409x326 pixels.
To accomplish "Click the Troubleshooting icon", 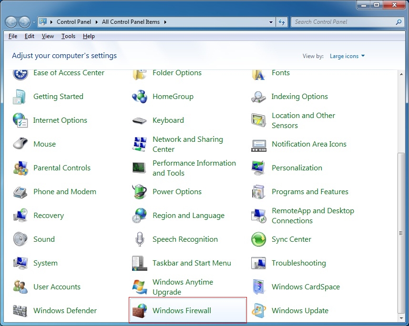I will [x=258, y=263].
